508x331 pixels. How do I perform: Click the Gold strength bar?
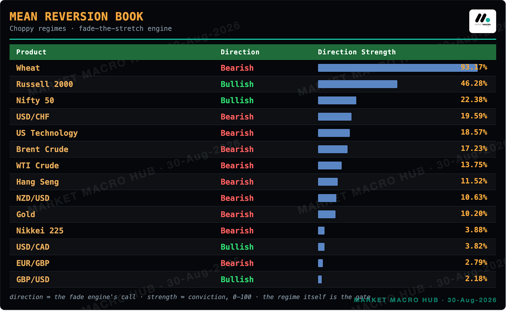[x=327, y=214]
